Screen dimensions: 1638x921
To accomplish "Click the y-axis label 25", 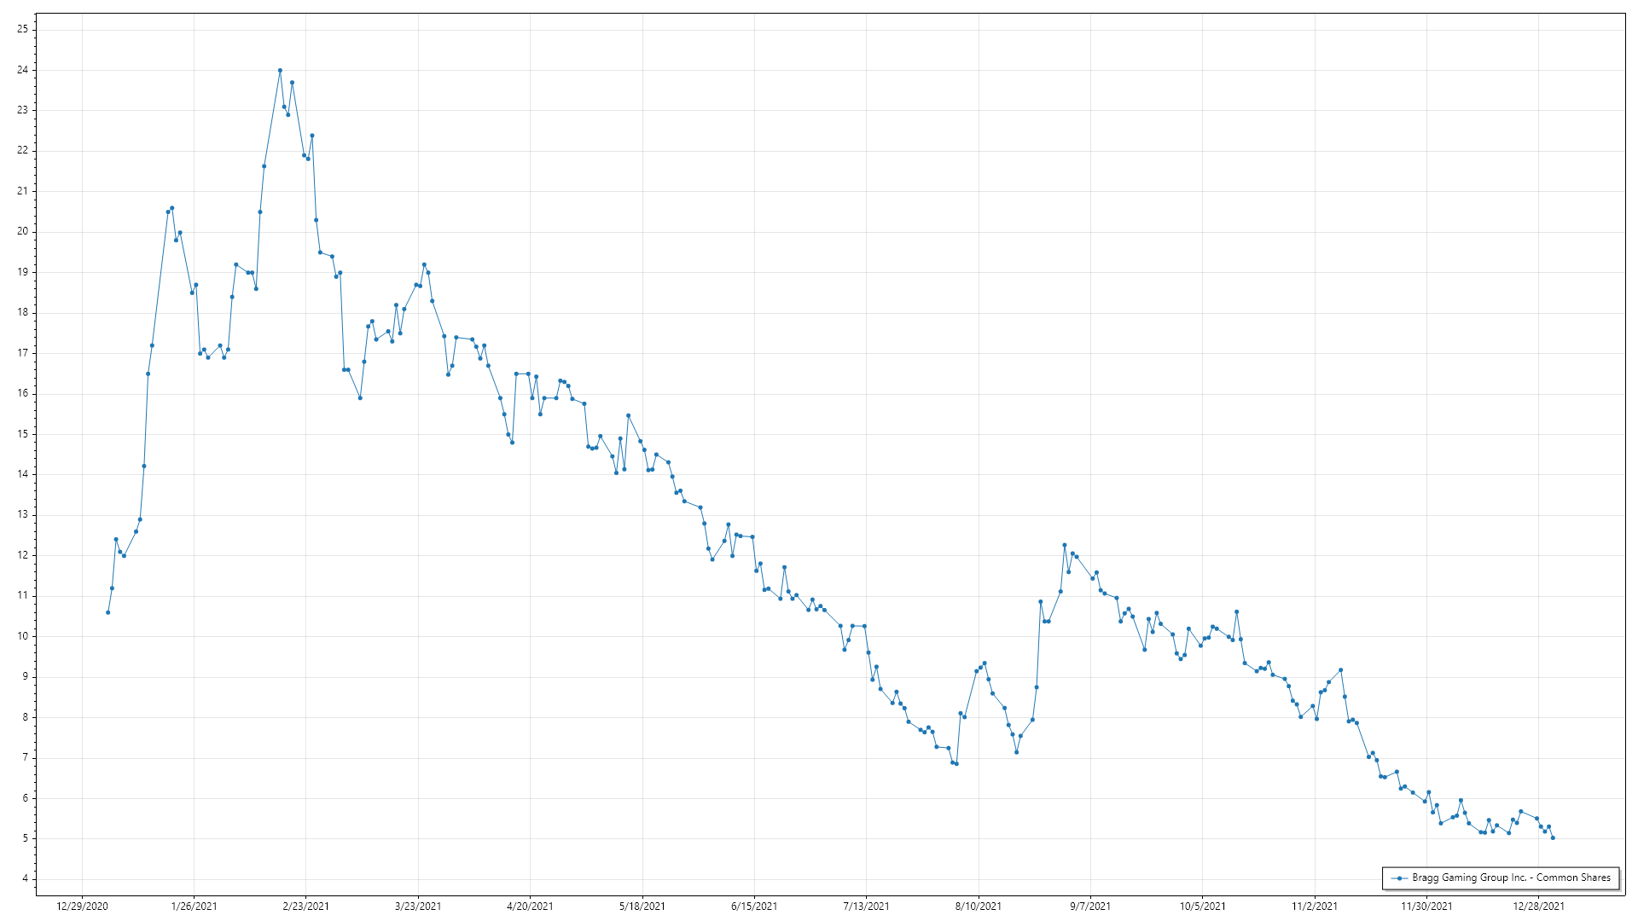I will pos(22,30).
